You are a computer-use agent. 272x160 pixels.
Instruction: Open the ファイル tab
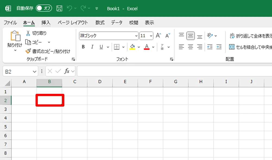[x=10, y=23]
